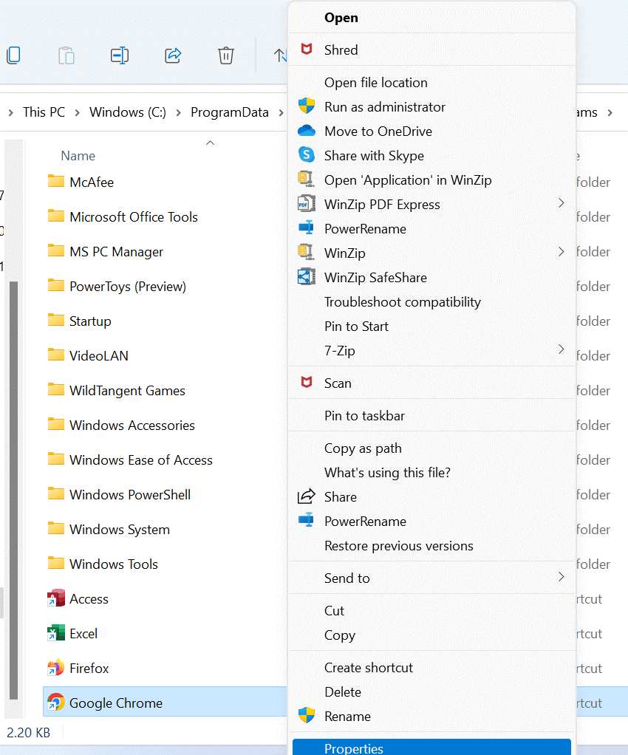Click the Paste clipboard icon in toolbar
This screenshot has width=628, height=755.
tap(66, 55)
